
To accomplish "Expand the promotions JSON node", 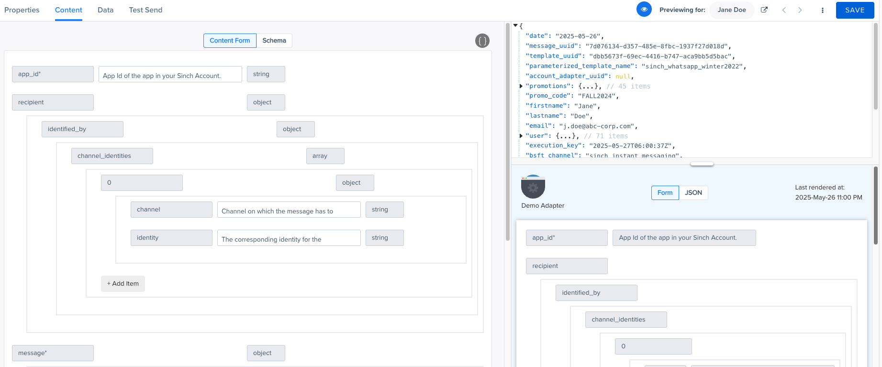I will pos(521,86).
